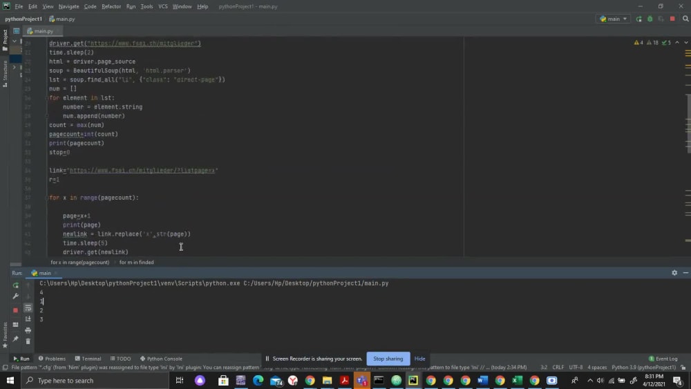The image size is (691, 389).
Task: Click the 18 weak warnings indicator
Action: click(653, 43)
